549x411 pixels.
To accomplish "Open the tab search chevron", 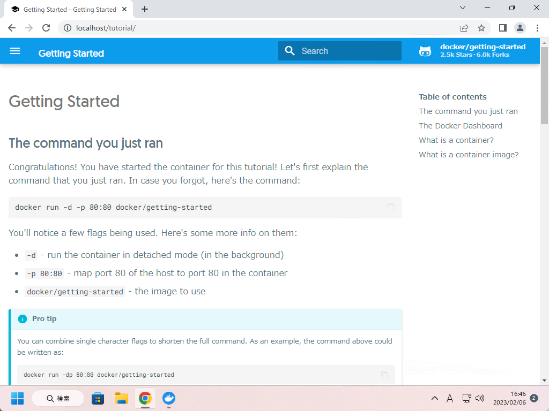I will 463,7.
